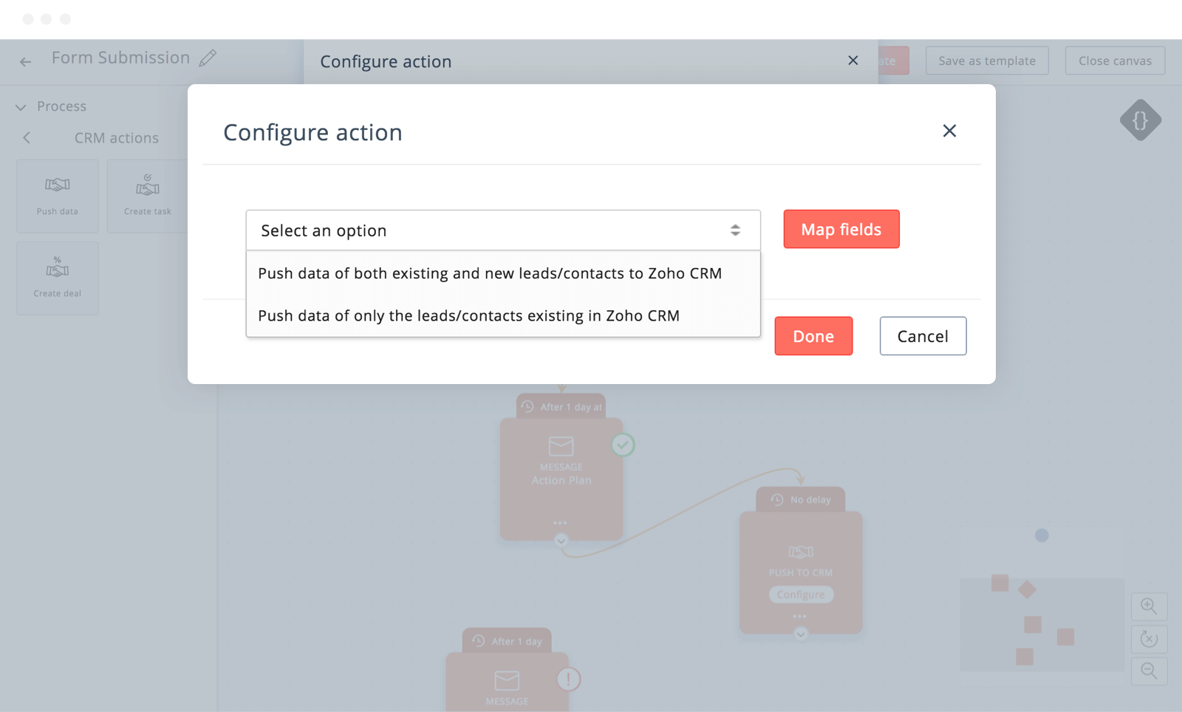Open the Select an option dropdown

[502, 230]
